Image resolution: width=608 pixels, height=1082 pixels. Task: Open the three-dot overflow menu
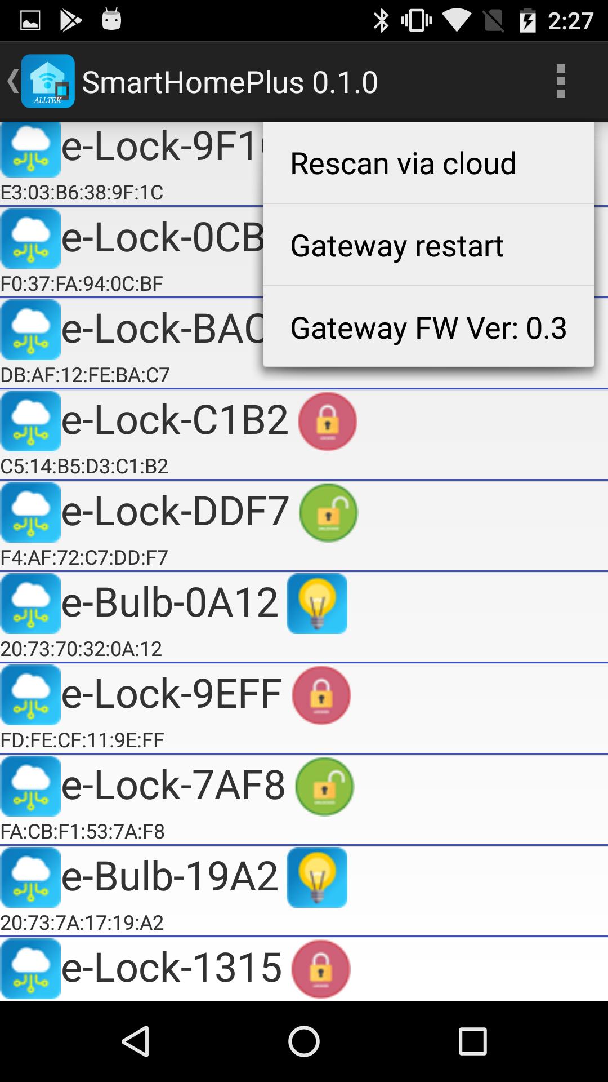[560, 81]
